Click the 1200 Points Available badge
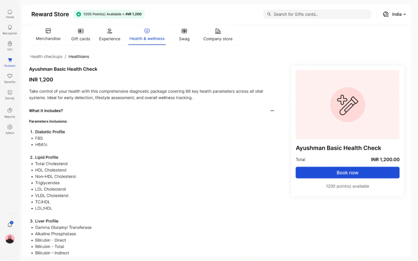Screen dimensions: 418x261 [x=109, y=14]
